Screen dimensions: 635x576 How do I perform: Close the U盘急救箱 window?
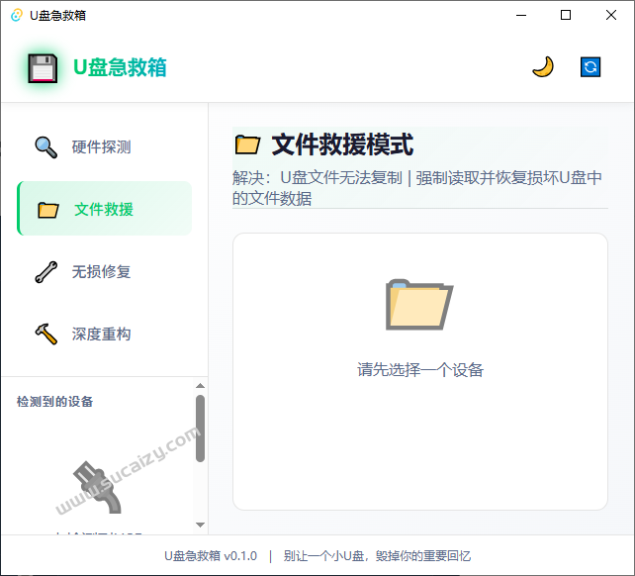[611, 16]
